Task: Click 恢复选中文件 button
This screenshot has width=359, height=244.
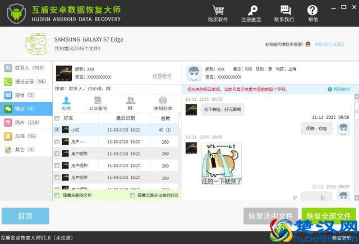Action: 270,216
